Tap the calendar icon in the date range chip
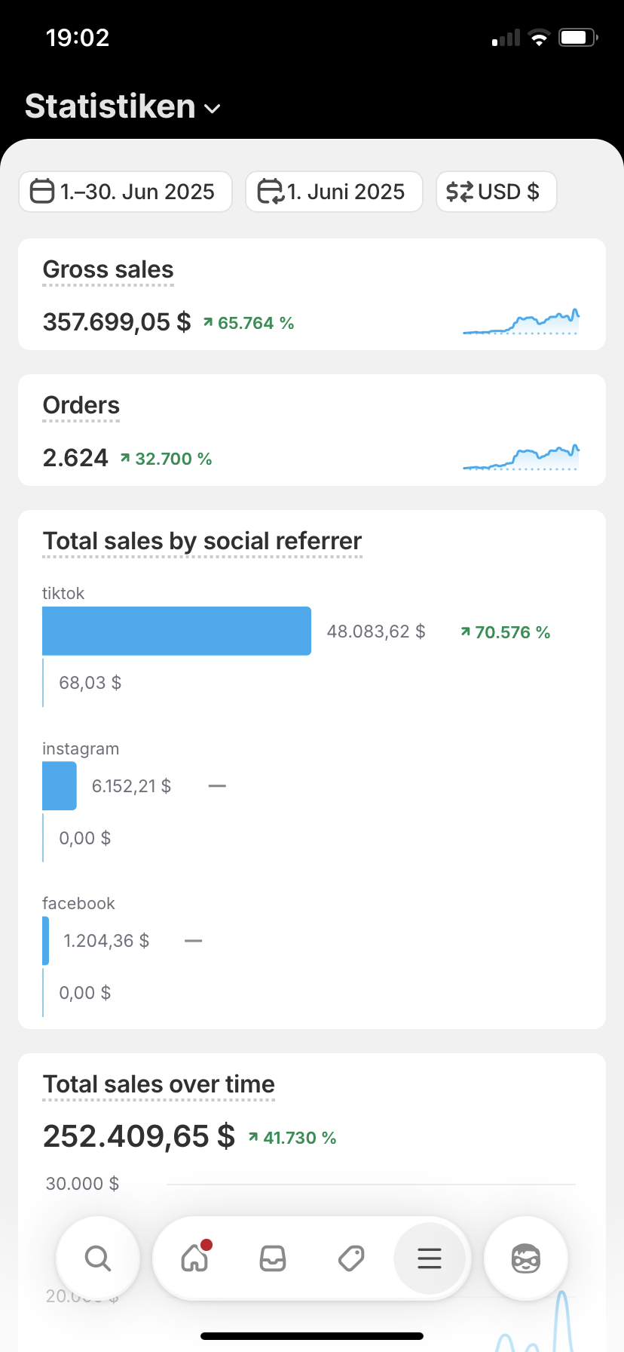624x1352 pixels. [42, 192]
